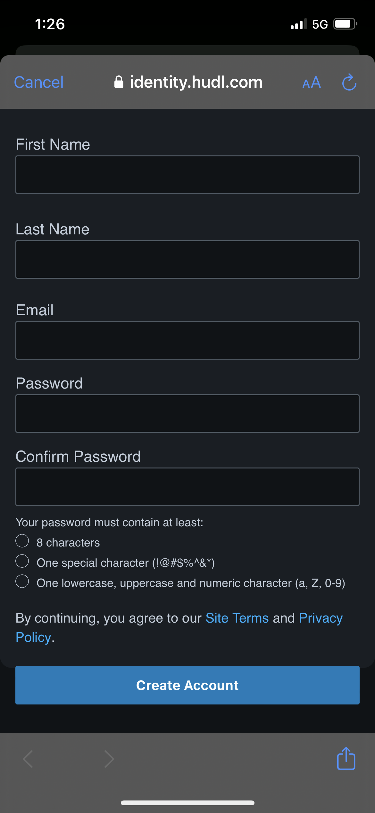375x813 pixels.
Task: Cancel the sign-up browser sheet
Action: point(39,82)
